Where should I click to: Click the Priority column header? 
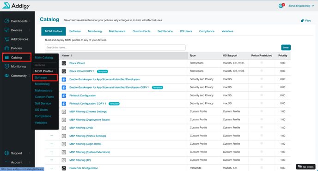pyautogui.click(x=282, y=55)
